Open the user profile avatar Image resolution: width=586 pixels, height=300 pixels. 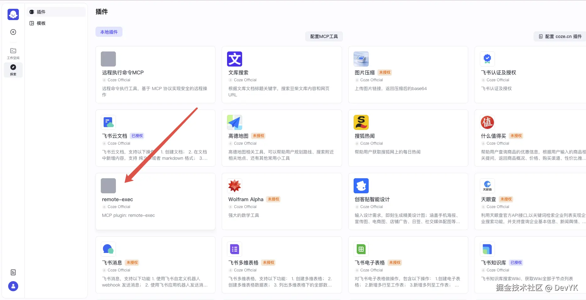coord(13,286)
